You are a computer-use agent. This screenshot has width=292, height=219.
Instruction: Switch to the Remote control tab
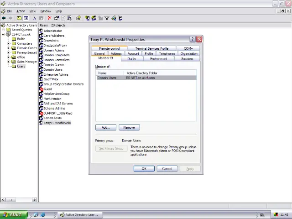click(109, 48)
